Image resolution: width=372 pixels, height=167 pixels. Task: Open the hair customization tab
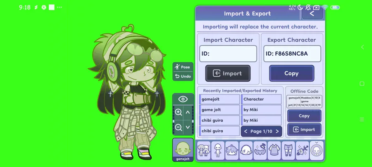point(232,151)
